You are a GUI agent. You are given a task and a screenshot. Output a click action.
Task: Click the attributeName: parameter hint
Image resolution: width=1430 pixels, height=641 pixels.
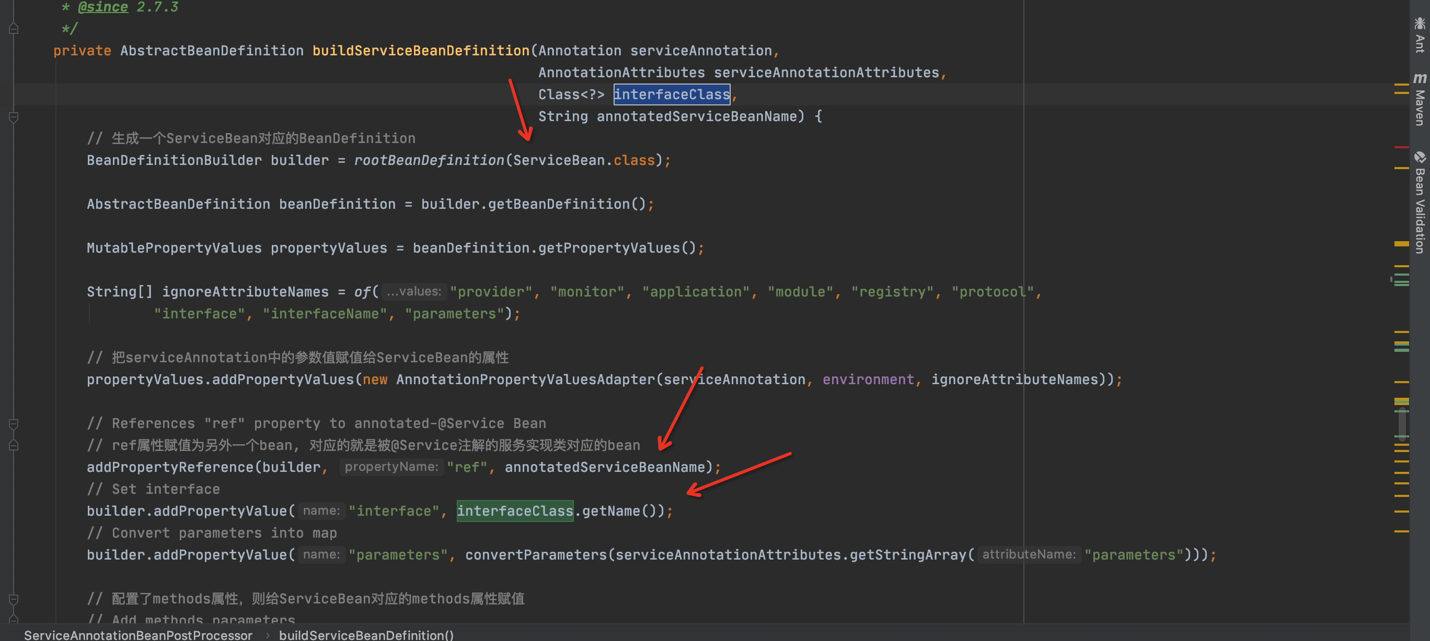[x=1029, y=554]
